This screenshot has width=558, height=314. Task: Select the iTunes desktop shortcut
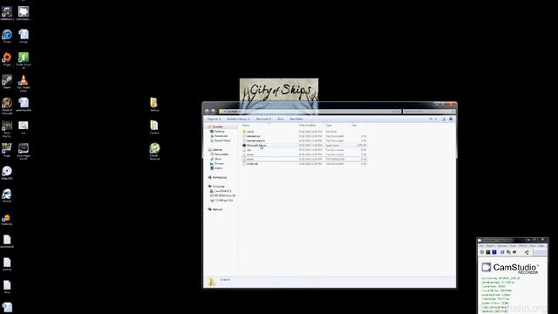point(7,37)
